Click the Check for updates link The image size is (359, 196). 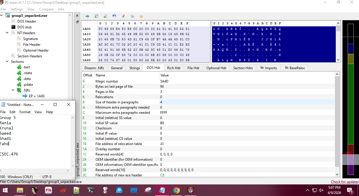[344, 182]
